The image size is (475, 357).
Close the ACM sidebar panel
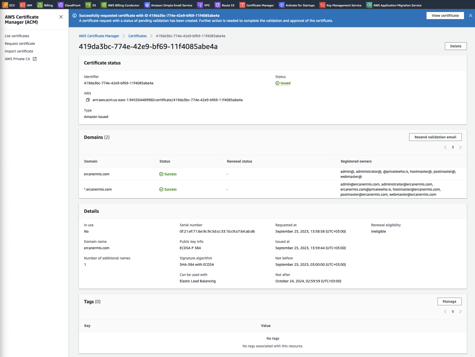pos(61,17)
